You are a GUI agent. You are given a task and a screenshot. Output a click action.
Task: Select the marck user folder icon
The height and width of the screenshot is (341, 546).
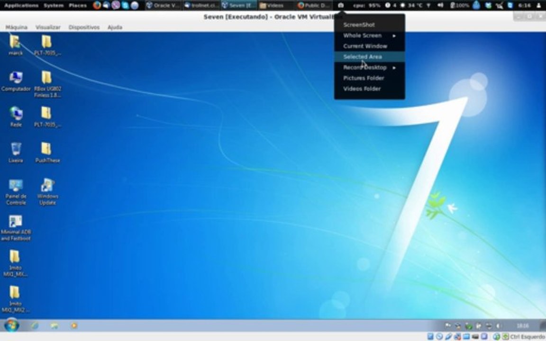click(15, 45)
